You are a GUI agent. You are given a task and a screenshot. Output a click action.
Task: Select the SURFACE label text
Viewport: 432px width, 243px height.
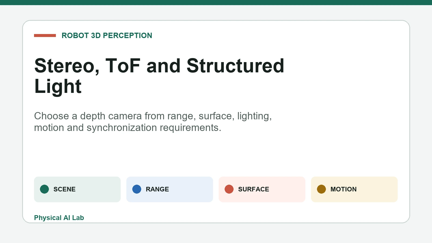[x=254, y=189]
